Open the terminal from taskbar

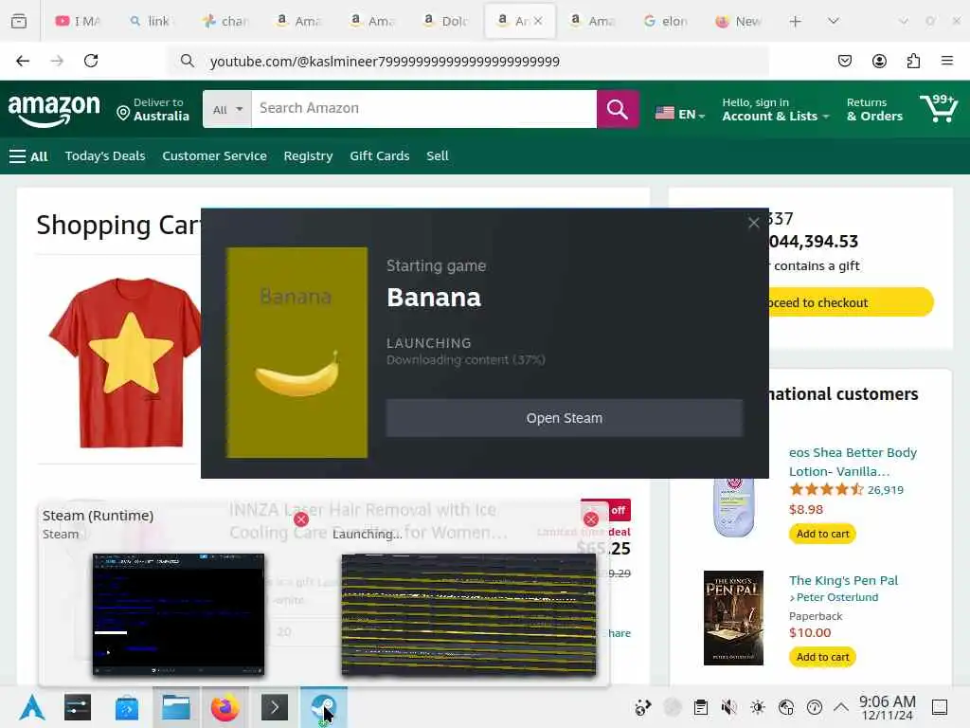[275, 707]
